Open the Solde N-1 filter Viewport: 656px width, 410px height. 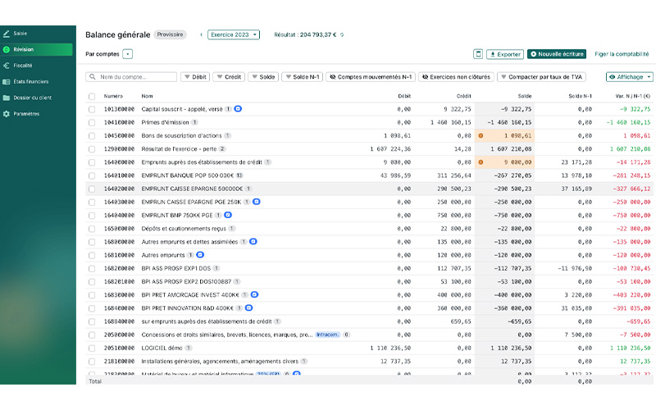pyautogui.click(x=303, y=77)
